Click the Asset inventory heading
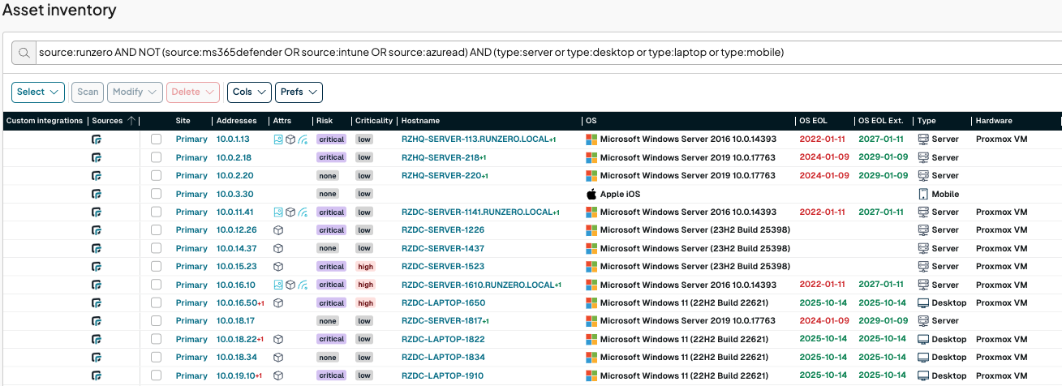The width and height of the screenshot is (1062, 386). coord(59,11)
